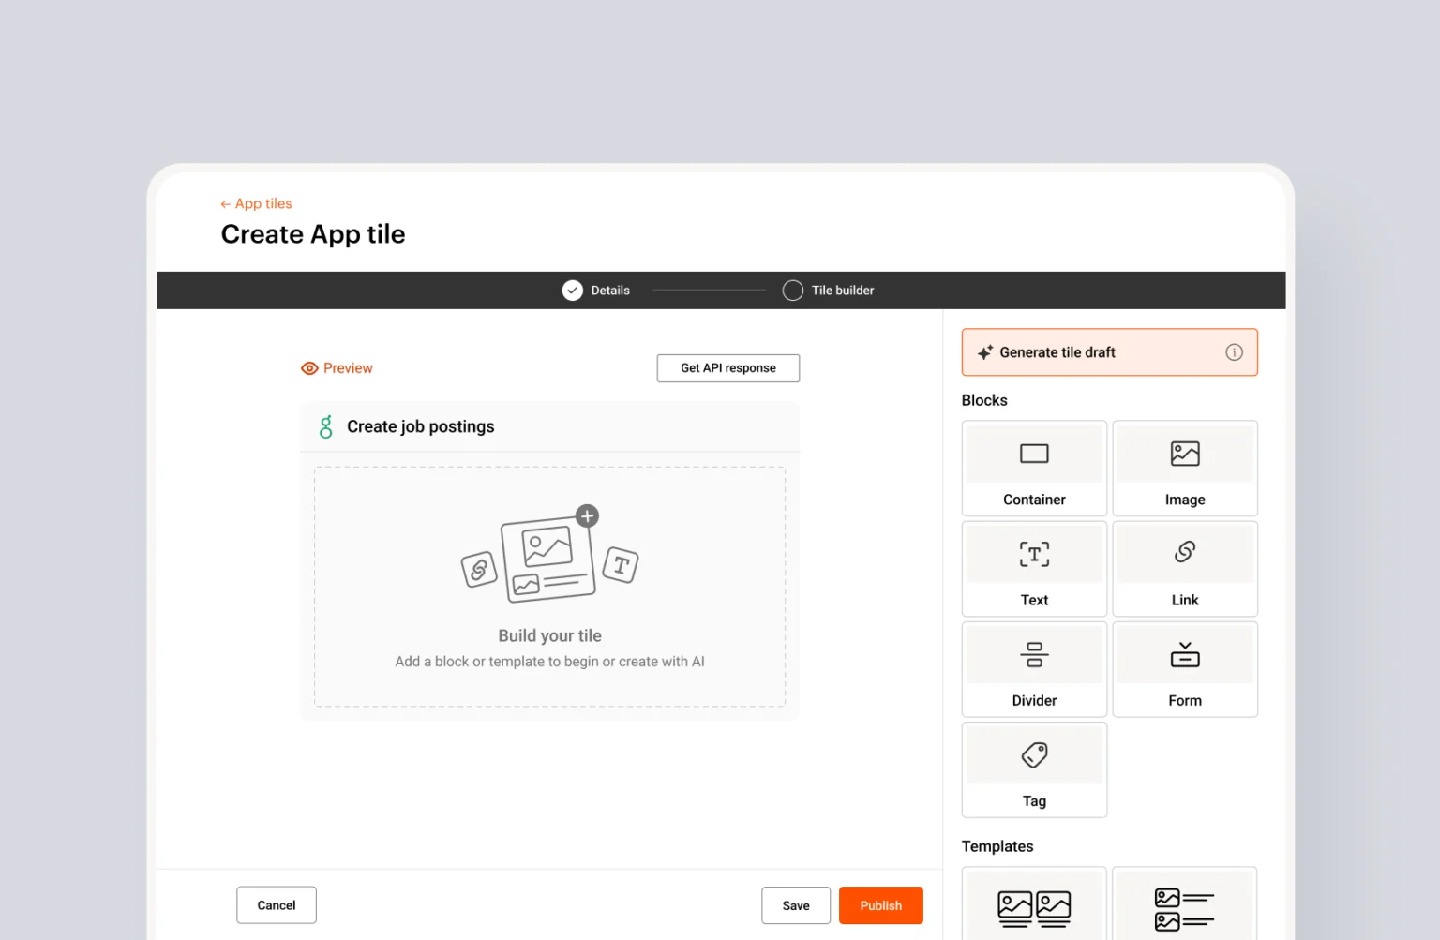Viewport: 1440px width, 940px height.
Task: Click the Greenhouse logo beside Create job postings
Action: 325,426
